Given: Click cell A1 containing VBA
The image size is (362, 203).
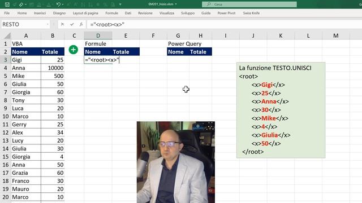Looking at the screenshot, I should [26, 44].
